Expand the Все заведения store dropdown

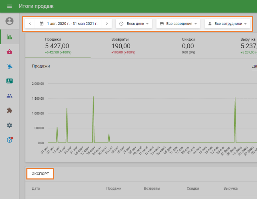coord(178,24)
